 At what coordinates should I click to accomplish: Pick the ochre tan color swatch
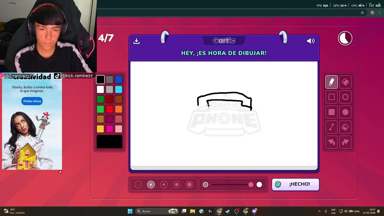pos(100,119)
